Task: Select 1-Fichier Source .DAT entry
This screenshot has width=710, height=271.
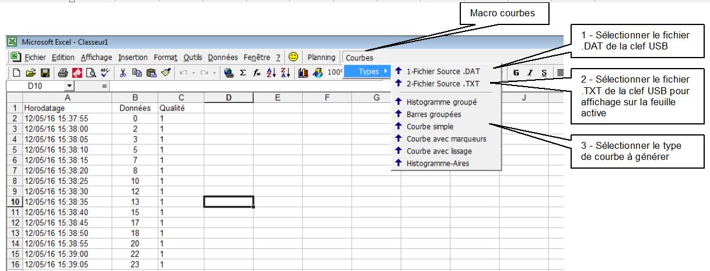Action: tap(443, 71)
